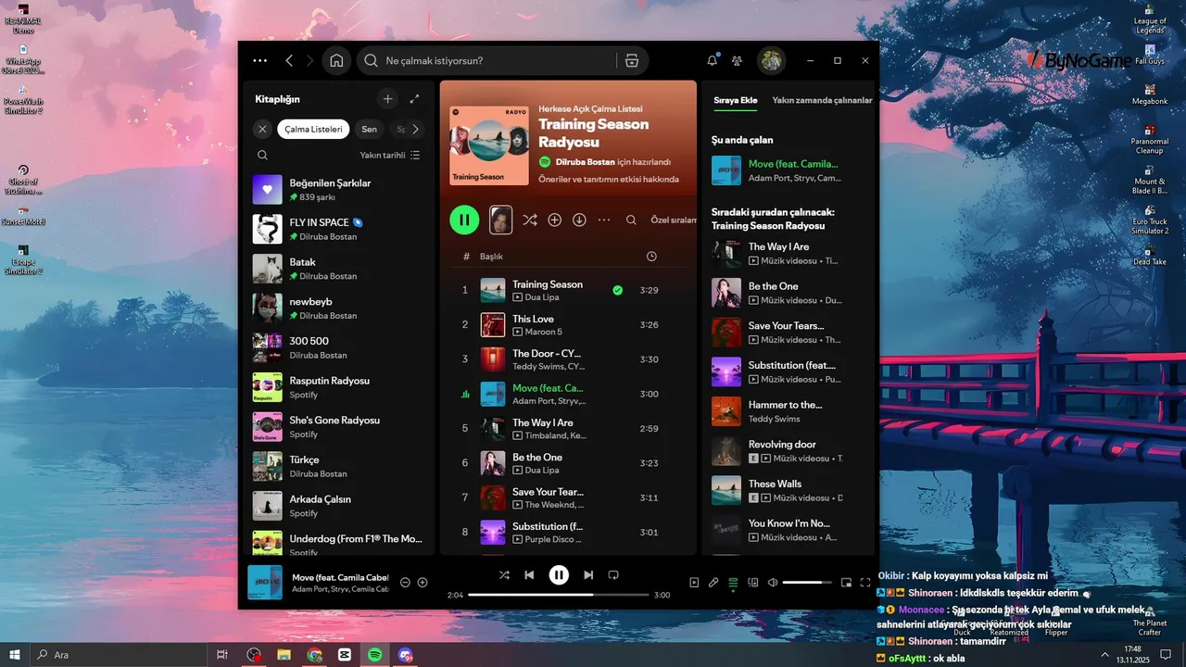Viewport: 1186px width, 667px height.
Task: Expand library panel with diagonal arrows
Action: pos(414,99)
